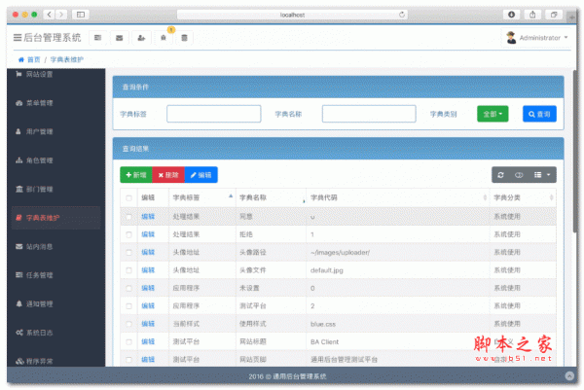Screen dimensions: 584x390
Task: Toggle the Safari sidebar button
Action: 81,15
